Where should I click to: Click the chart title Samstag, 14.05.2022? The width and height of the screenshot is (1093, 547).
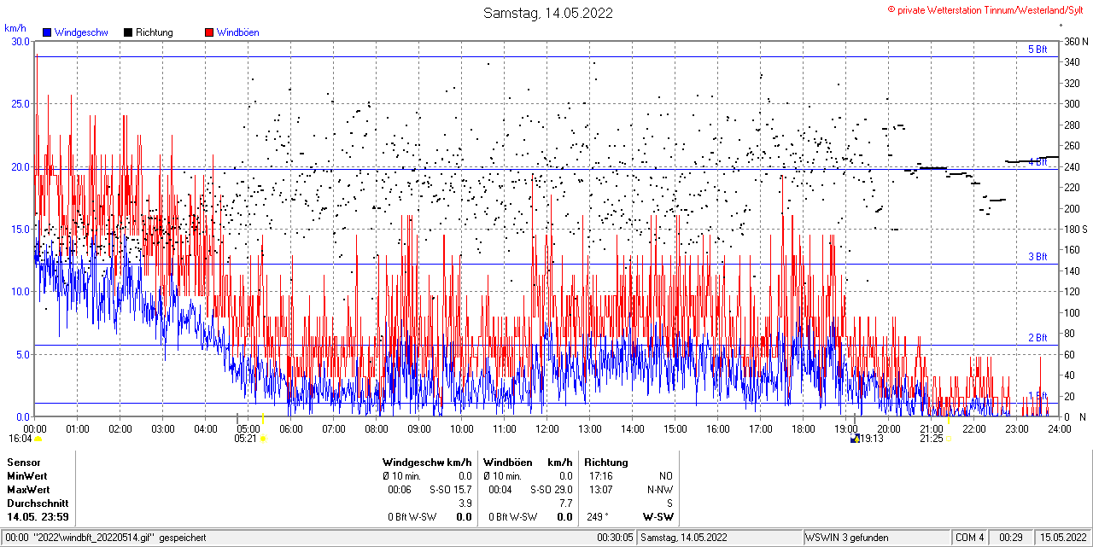point(547,13)
